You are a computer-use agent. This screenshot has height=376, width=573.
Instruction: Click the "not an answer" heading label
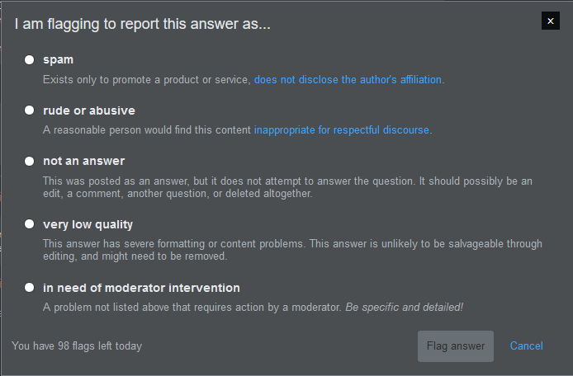click(x=84, y=161)
